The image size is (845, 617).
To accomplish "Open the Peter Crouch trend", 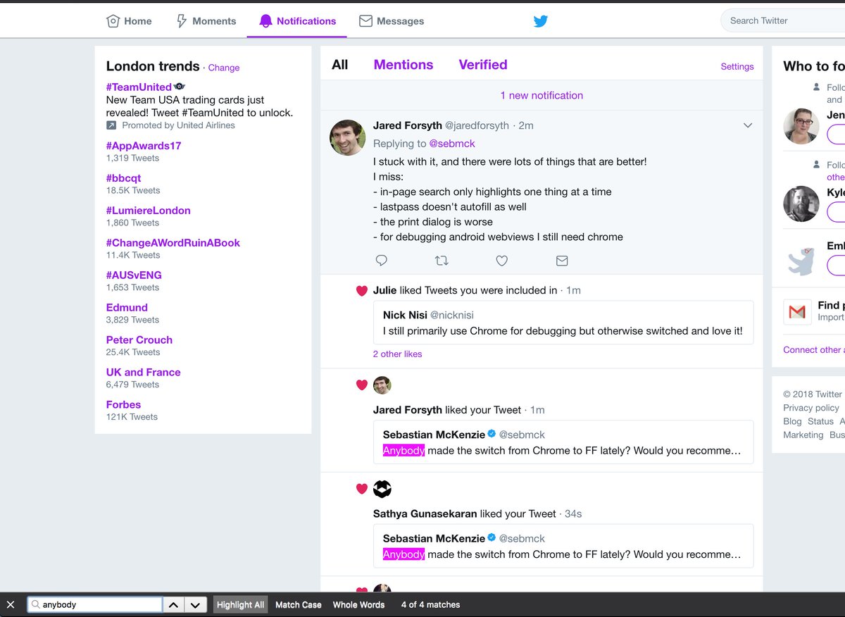I will 139,340.
